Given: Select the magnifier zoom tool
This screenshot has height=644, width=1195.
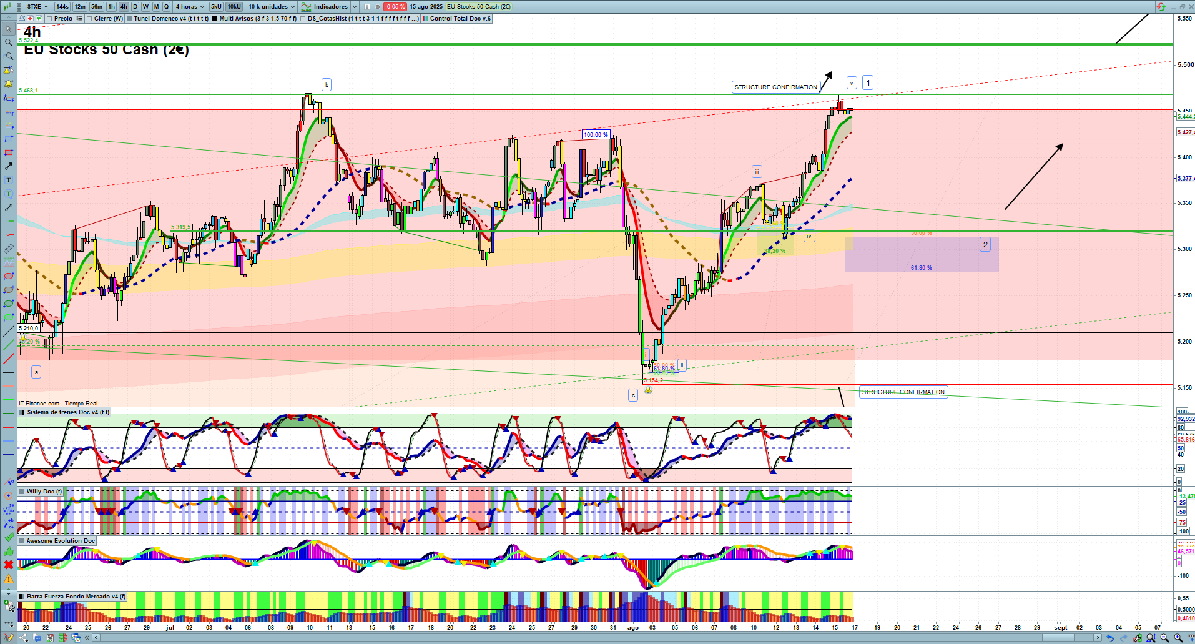Looking at the screenshot, I should tap(8, 42).
